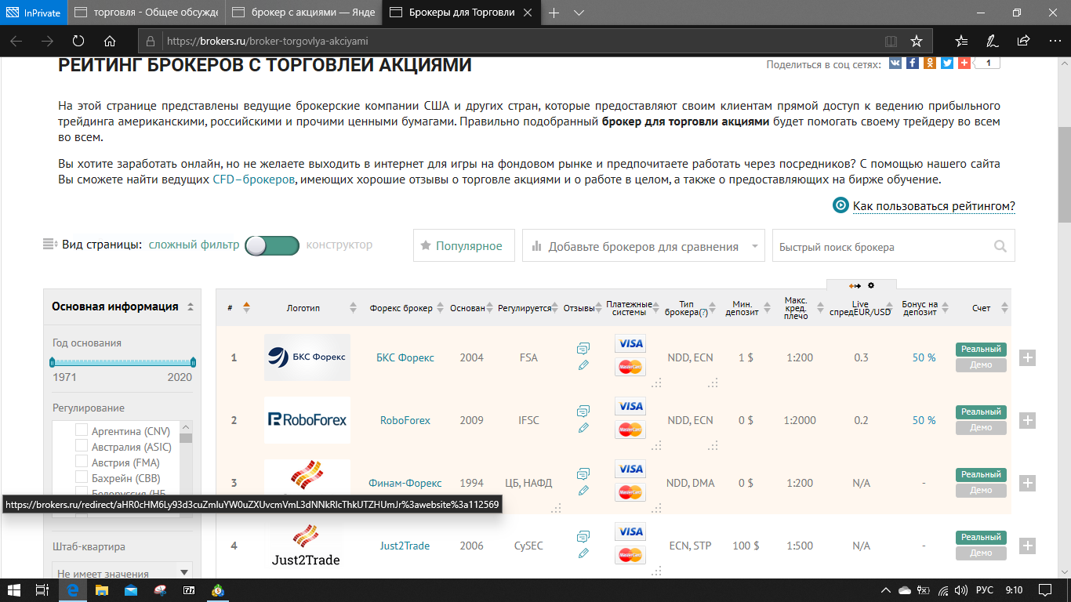1071x602 pixels.
Task: Click column width arrows icon above table
Action: [x=855, y=285]
